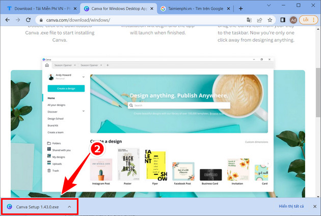Select the Instagram Post template thumbnail
Viewport: 321px width, 216px height.
pyautogui.click(x=101, y=170)
